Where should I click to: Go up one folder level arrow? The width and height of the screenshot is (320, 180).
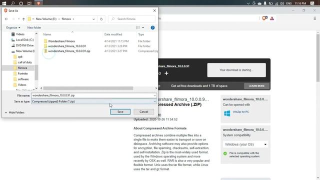(23, 19)
